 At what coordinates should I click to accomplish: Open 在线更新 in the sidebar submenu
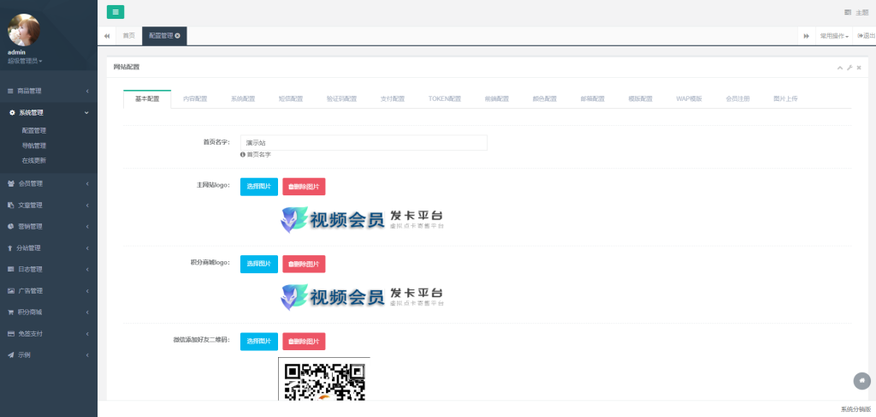[34, 161]
